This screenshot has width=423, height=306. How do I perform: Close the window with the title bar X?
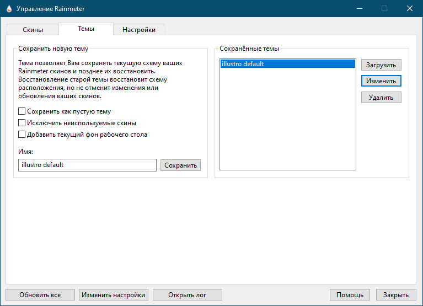[410, 9]
